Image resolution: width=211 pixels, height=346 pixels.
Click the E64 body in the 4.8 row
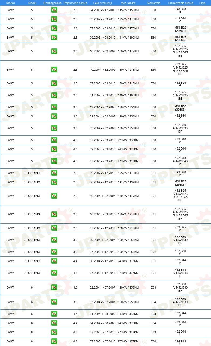153,341
